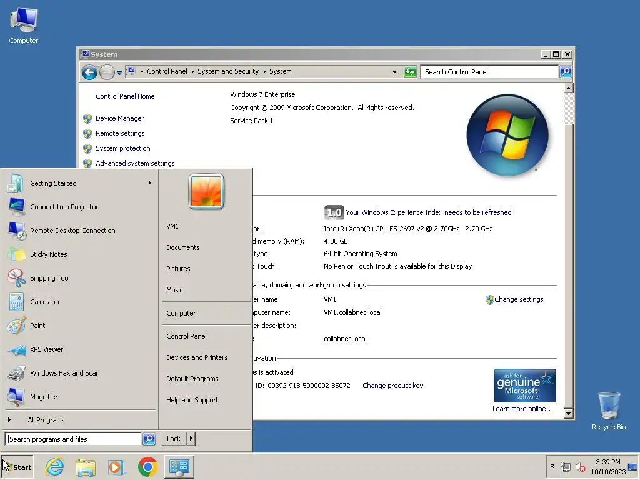Open recent pages dropdown arrow

coord(119,72)
